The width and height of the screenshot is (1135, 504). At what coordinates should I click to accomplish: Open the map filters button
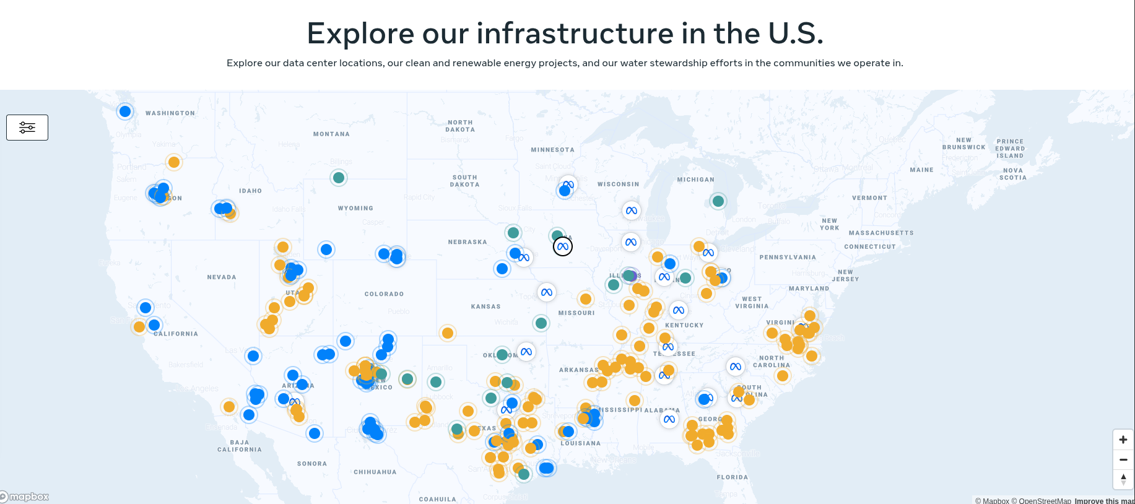[x=27, y=128]
